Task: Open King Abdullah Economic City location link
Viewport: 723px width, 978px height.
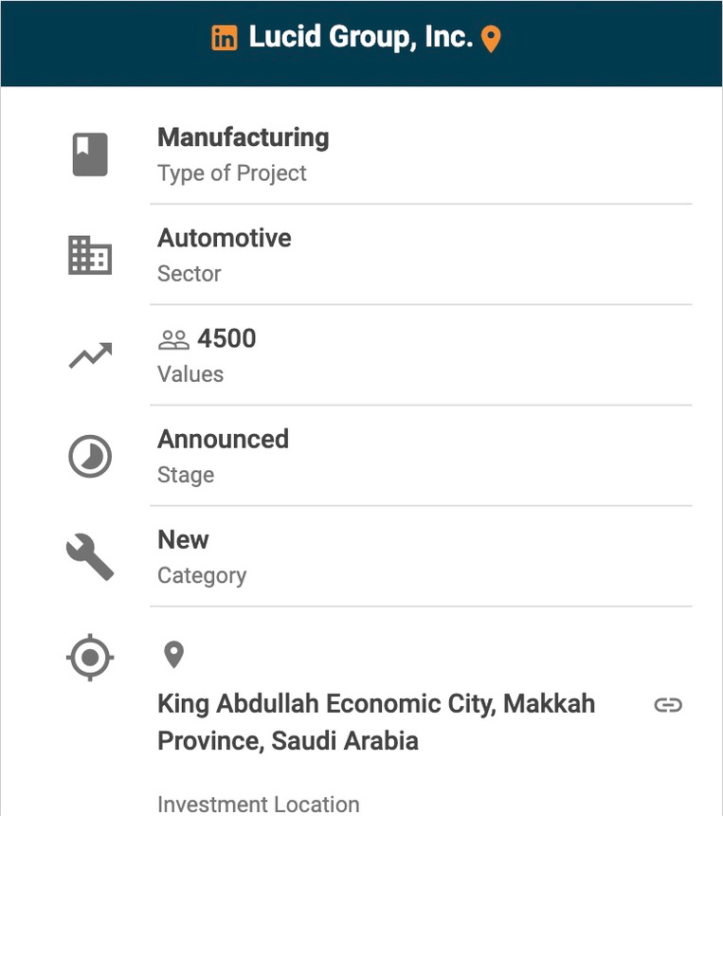Action: (x=375, y=721)
